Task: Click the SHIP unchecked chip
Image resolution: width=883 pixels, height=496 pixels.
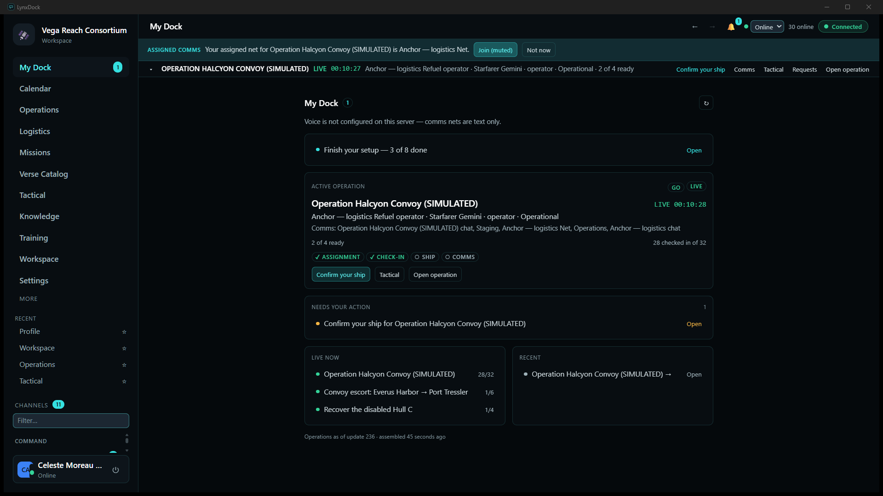Action: coord(425,257)
